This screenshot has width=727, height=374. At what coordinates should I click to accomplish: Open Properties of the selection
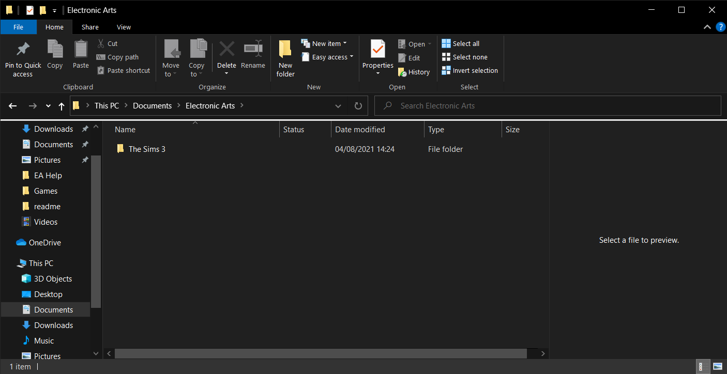378,58
